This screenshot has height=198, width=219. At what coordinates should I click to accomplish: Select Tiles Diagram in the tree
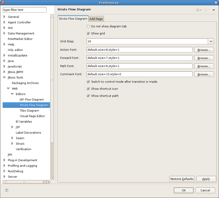click(29, 111)
